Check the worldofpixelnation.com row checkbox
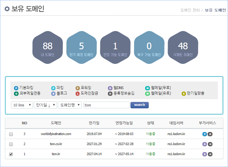 [x=11, y=134]
